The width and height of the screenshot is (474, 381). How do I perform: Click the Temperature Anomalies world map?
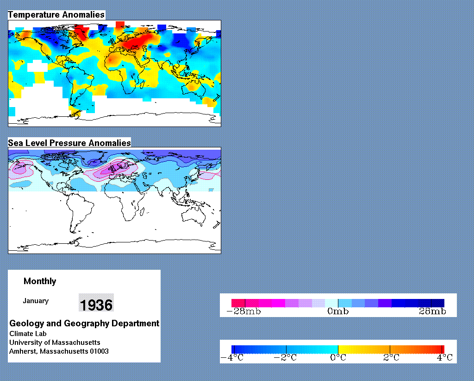115,73
